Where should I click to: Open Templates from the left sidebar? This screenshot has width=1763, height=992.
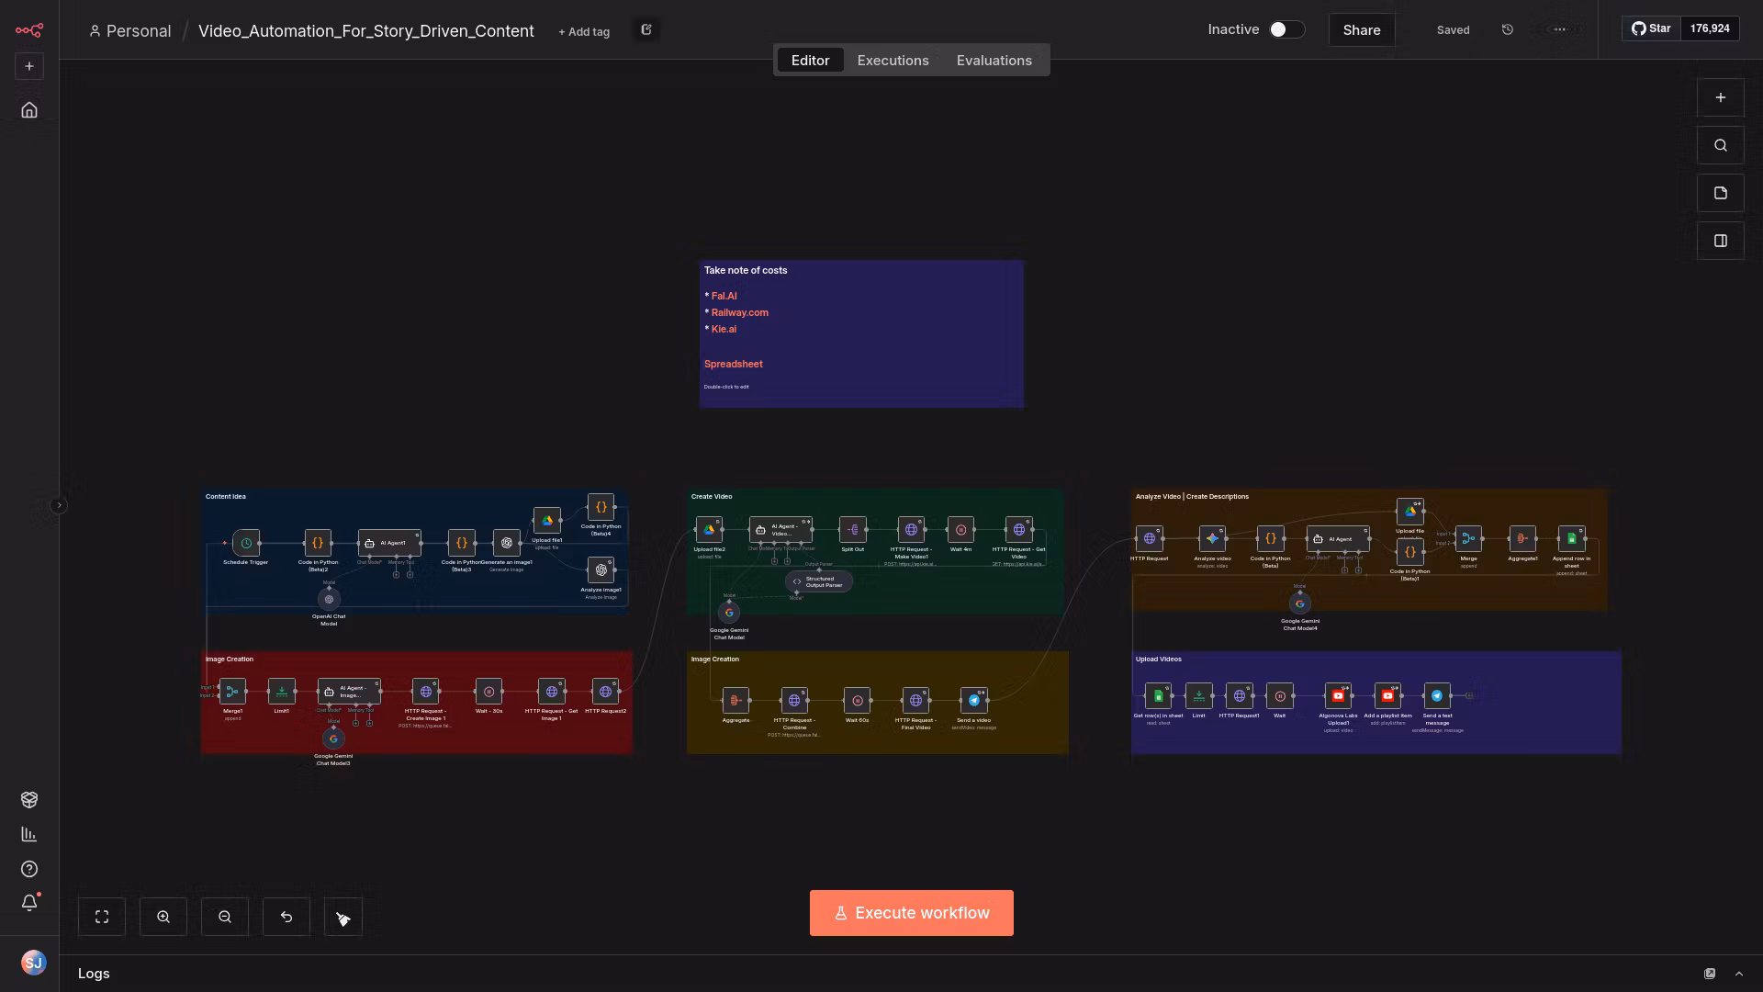(x=29, y=799)
